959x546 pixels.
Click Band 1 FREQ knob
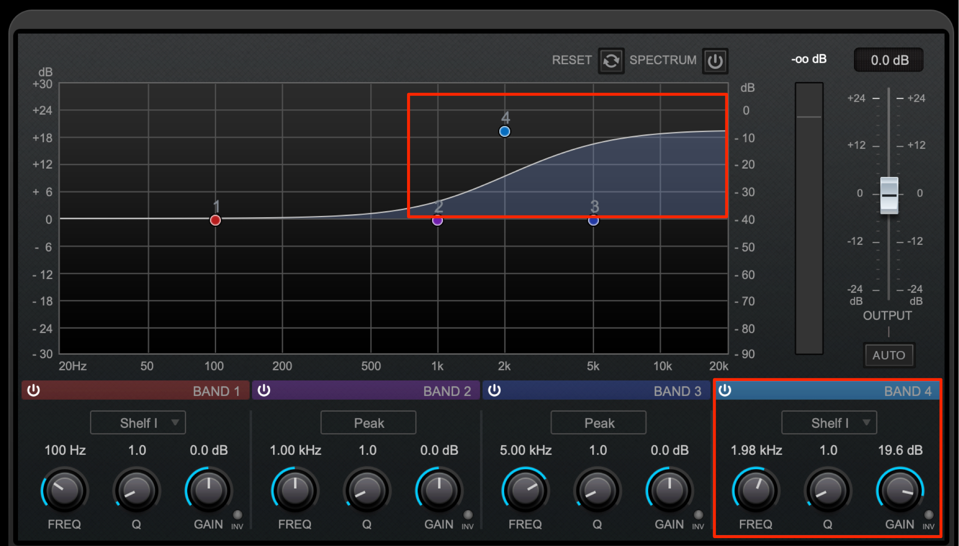pos(65,491)
